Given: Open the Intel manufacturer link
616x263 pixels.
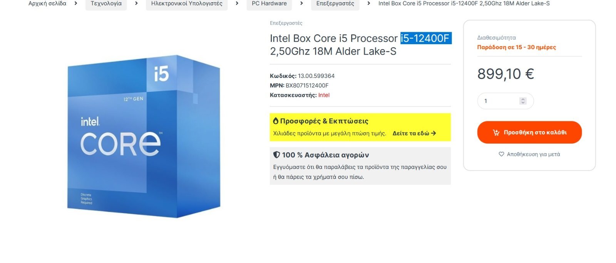Looking at the screenshot, I should click(x=324, y=95).
